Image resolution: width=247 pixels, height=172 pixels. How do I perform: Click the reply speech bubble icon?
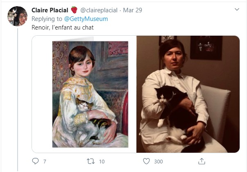tap(36, 161)
